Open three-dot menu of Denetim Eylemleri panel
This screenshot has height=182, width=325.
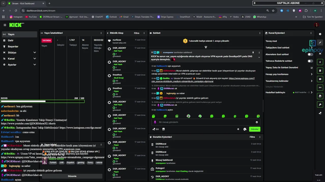260,137
